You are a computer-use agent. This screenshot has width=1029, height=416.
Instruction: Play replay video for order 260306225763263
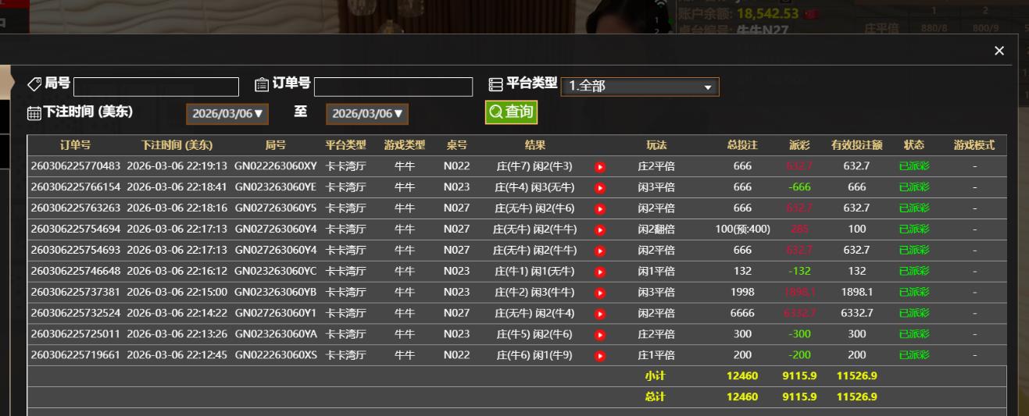click(x=600, y=208)
